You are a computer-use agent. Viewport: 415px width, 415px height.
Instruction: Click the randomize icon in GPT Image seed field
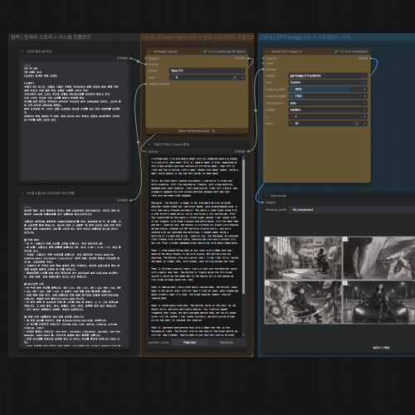tap(357, 124)
